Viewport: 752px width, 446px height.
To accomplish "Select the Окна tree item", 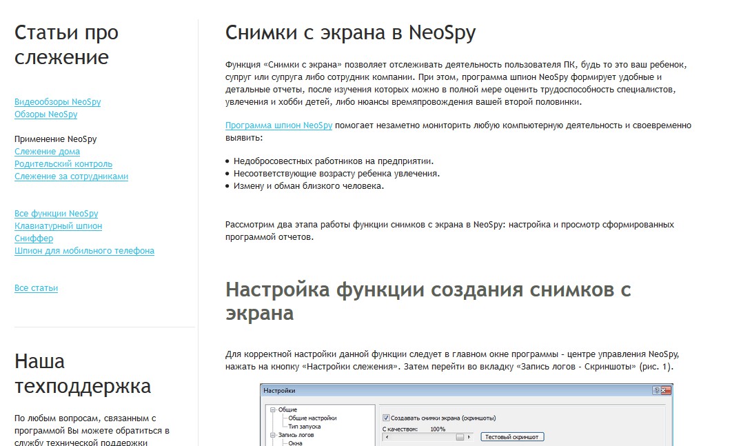I will (x=295, y=443).
